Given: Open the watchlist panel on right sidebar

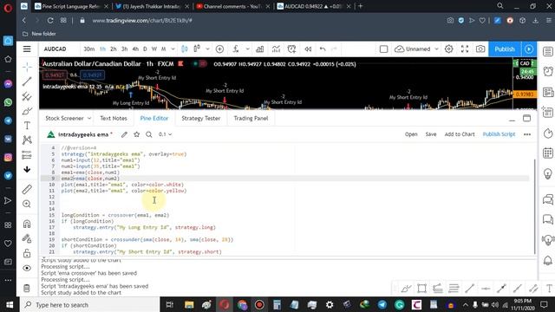Looking at the screenshot, I should coord(548,52).
